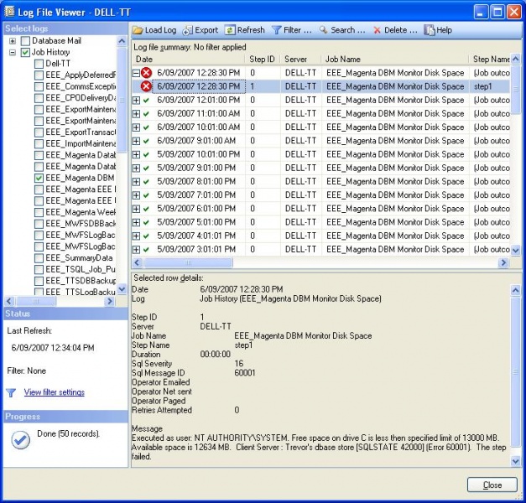Screen dimensions: 526x503
Task: Check the EEE_TSQL_Job_Pu checkbox
Action: 39,270
